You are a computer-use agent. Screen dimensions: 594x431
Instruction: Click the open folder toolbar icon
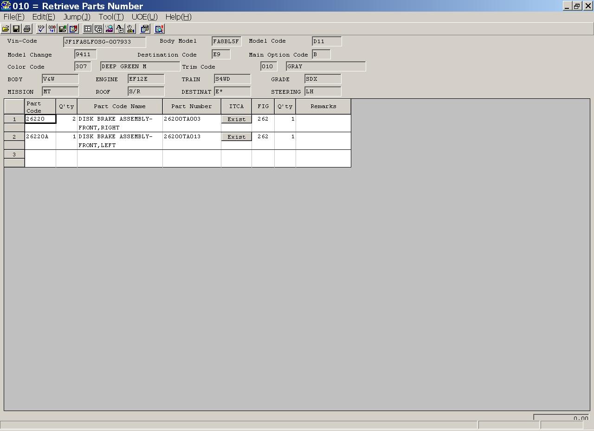6,29
